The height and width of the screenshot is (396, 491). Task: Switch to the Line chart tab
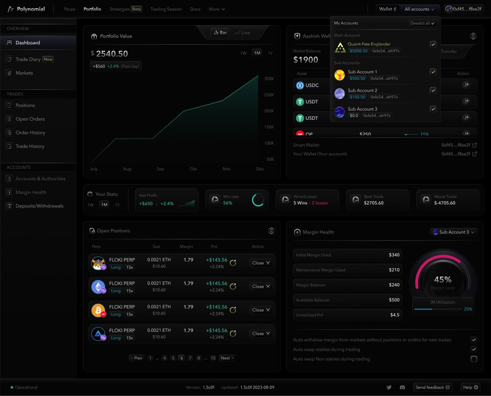tap(242, 33)
